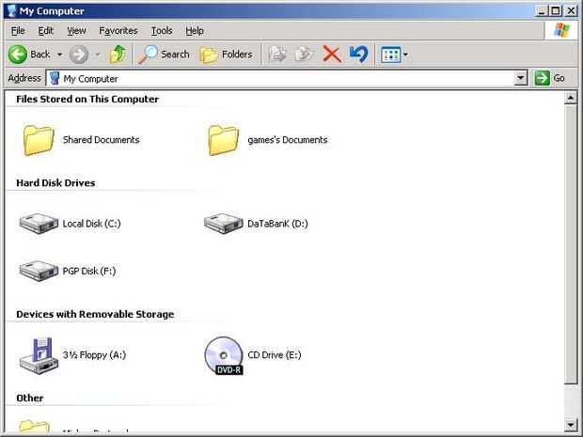Click the red Delete X icon
583x437 pixels.
point(332,55)
